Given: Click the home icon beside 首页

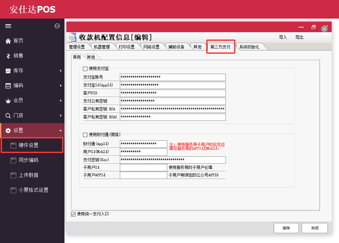Looking at the screenshot, I should (x=8, y=41).
